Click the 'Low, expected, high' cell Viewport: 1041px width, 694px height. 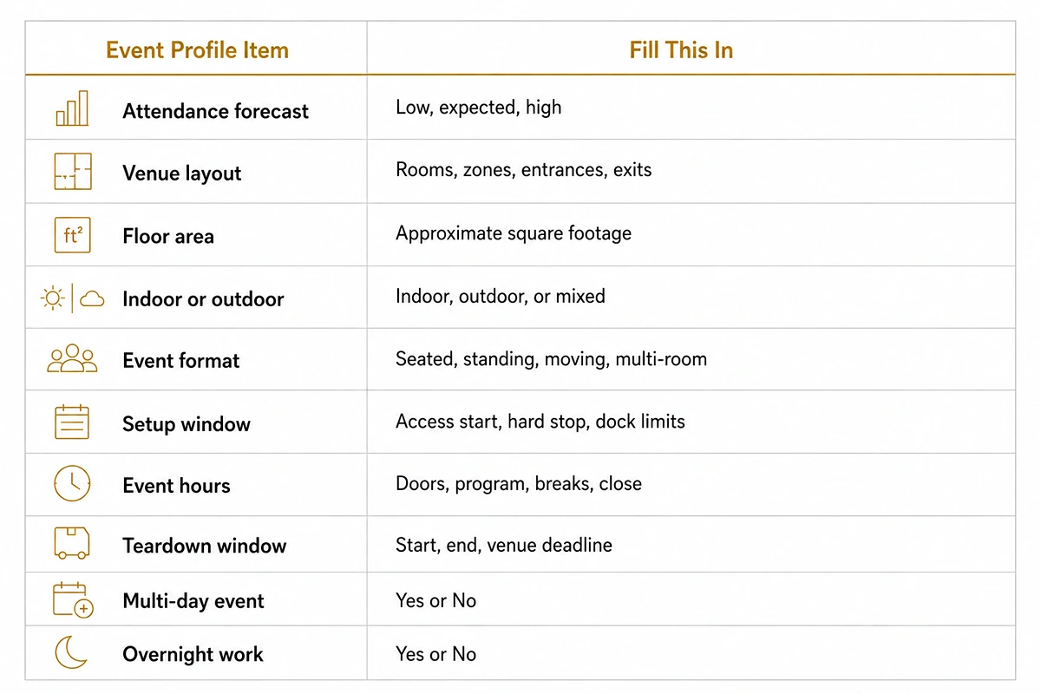click(479, 108)
